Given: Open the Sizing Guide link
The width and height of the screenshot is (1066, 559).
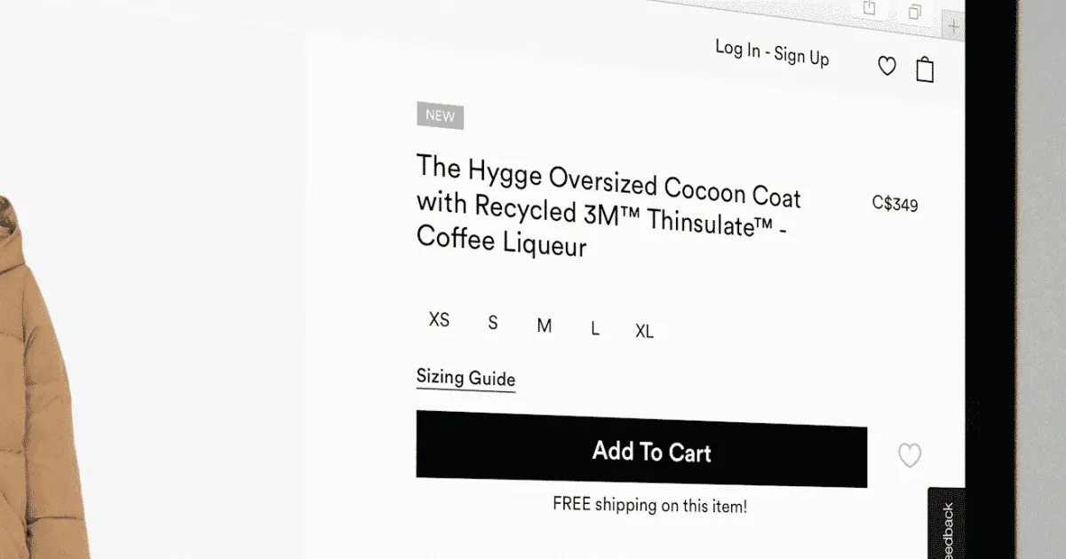Looking at the screenshot, I should click(x=465, y=378).
